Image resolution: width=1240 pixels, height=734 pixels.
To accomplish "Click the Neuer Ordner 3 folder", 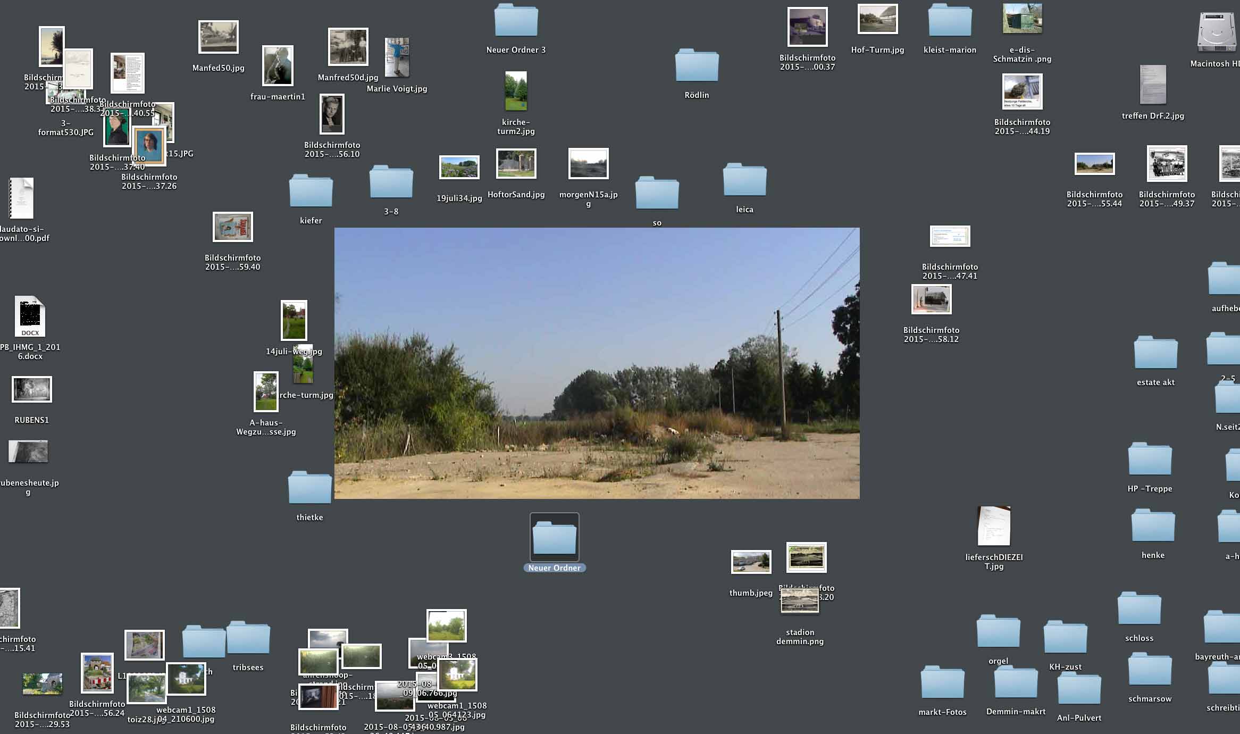I will coord(516,21).
